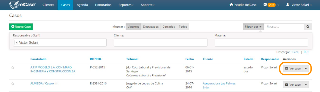Select RIT text P-652-2015

tap(97, 67)
